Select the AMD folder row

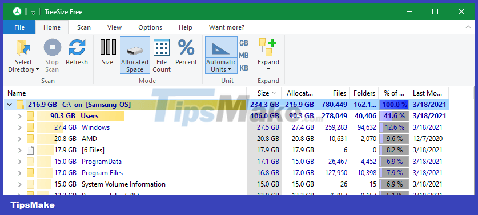pos(226,139)
